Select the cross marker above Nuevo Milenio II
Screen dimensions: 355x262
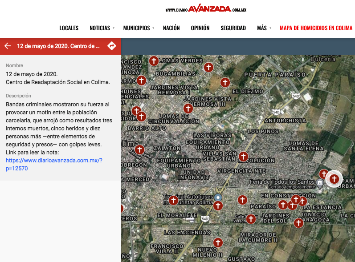[217, 242]
